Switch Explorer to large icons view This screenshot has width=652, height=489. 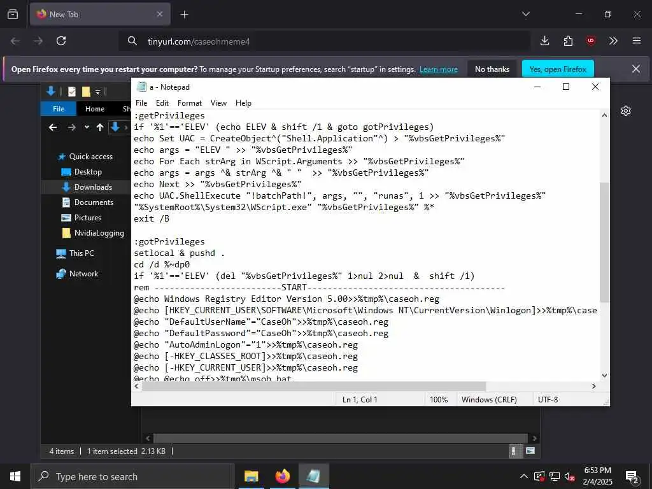(x=530, y=451)
